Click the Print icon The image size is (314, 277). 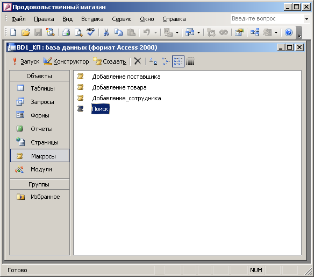coord(66,32)
